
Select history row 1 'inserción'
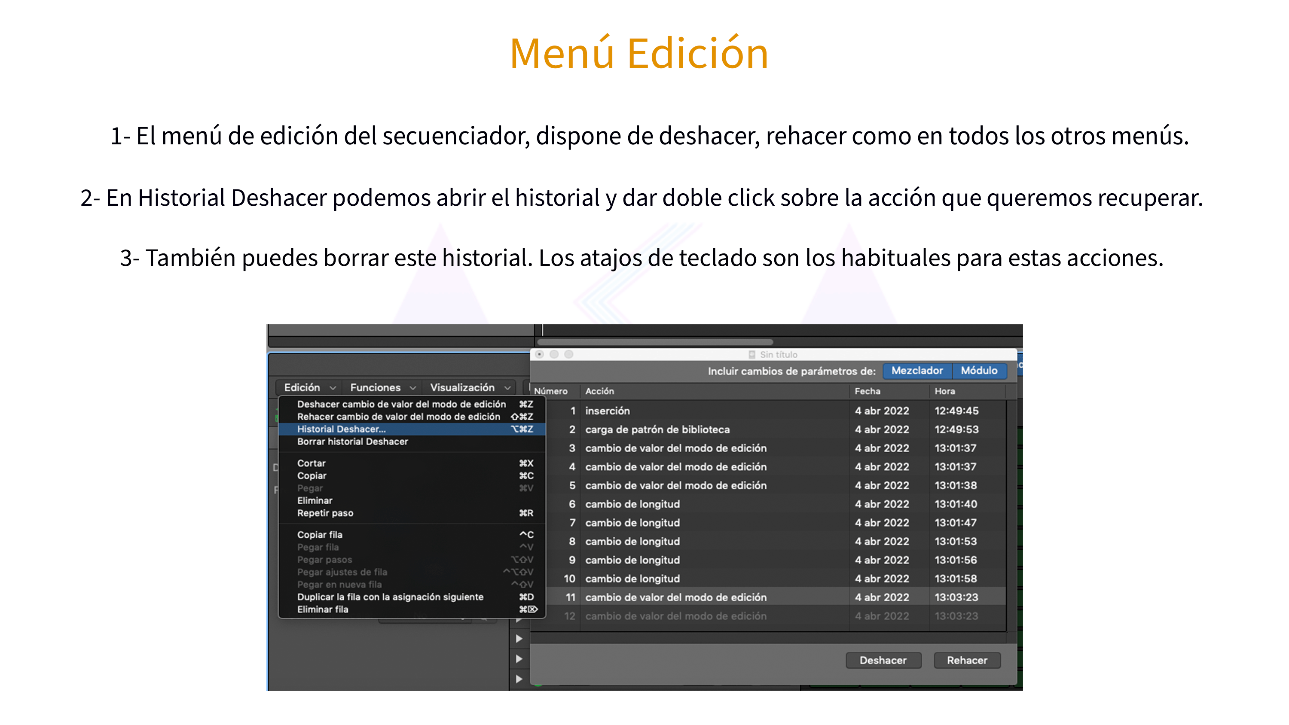[768, 411]
